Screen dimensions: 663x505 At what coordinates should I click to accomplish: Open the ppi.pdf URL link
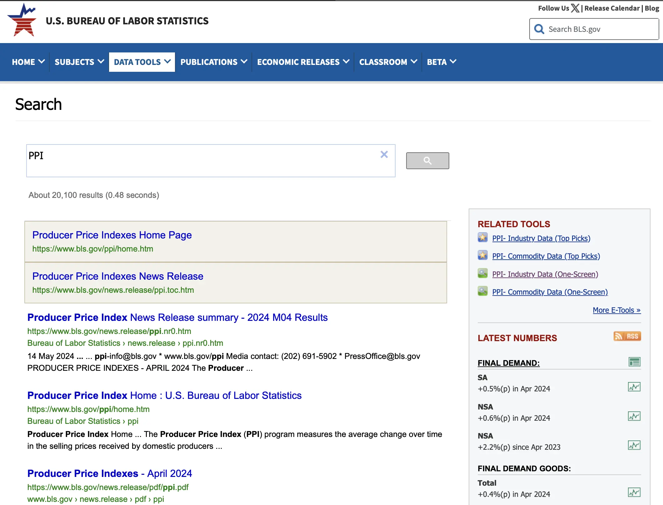pos(108,487)
